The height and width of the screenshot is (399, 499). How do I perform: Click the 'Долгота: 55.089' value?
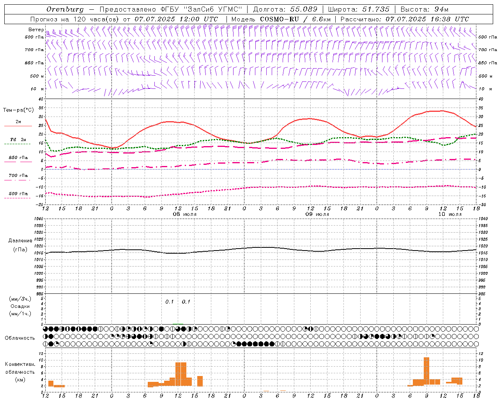point(285,9)
